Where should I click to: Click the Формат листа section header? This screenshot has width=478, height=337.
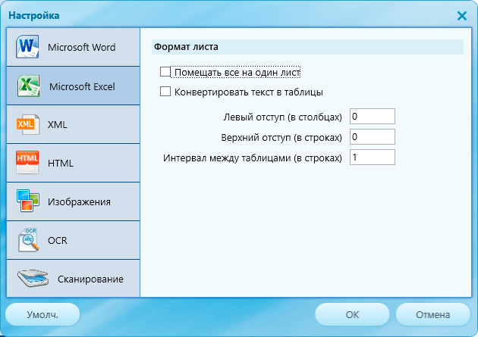click(307, 47)
